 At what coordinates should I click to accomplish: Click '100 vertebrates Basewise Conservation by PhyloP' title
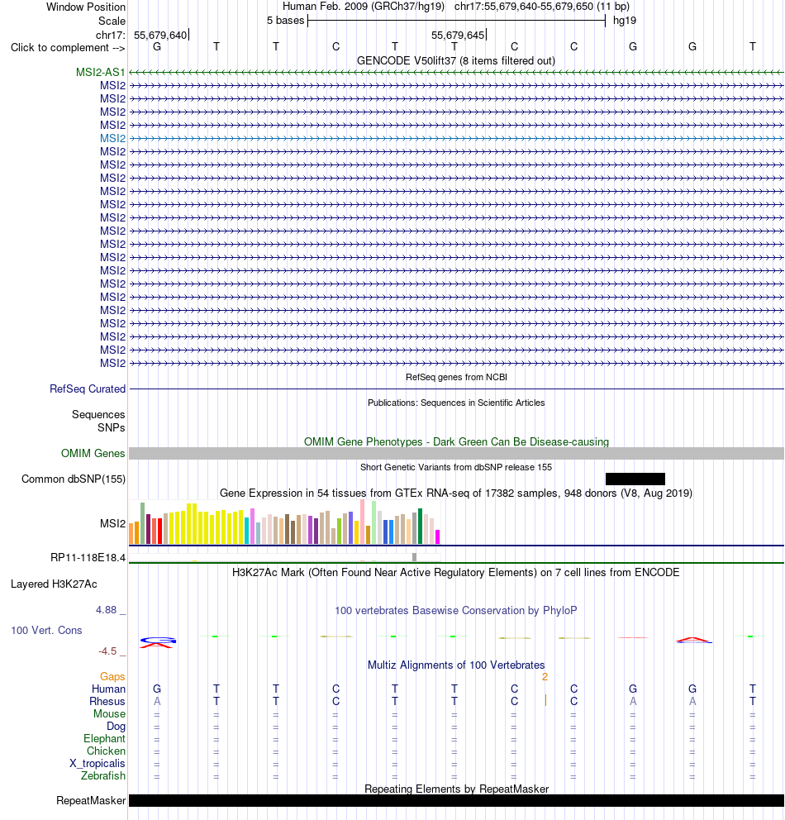pos(456,610)
